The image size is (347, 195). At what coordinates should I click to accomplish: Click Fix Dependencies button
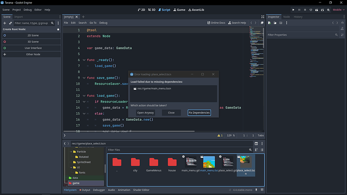click(x=199, y=113)
